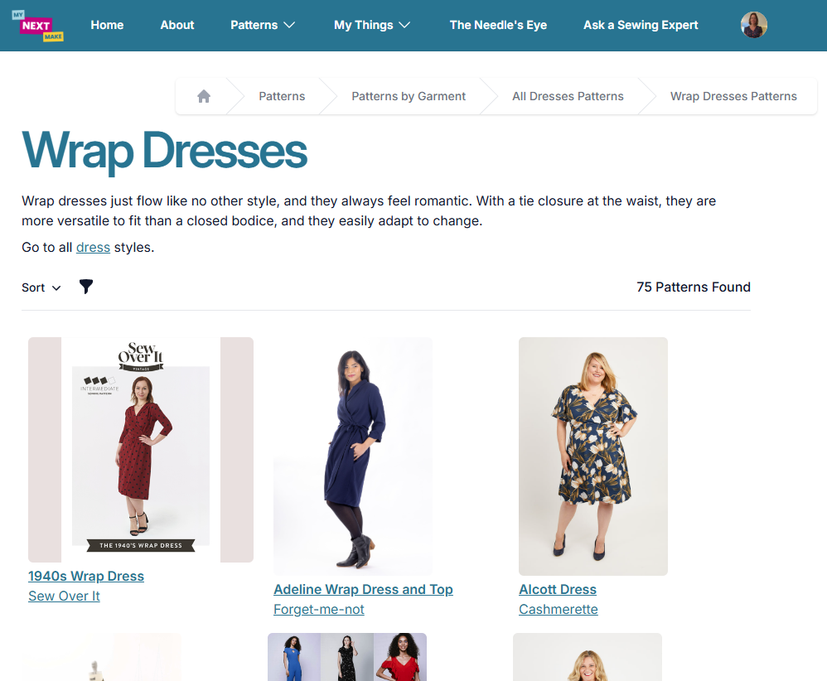Open the filter funnel icon

point(86,287)
